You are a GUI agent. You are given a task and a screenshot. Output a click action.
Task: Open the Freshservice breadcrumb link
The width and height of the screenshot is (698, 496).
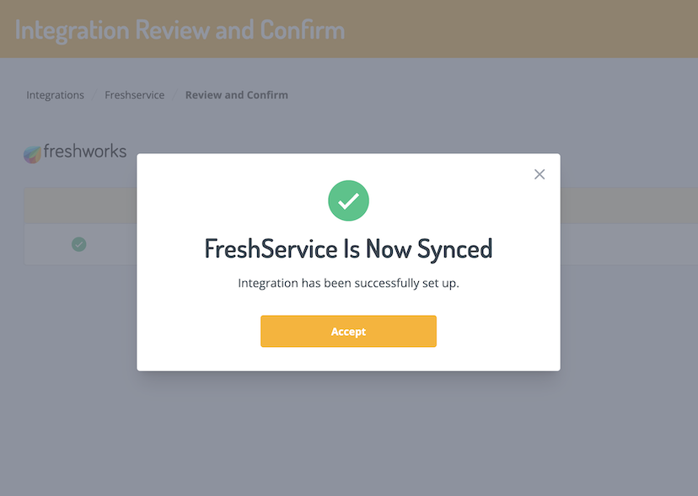coord(134,94)
